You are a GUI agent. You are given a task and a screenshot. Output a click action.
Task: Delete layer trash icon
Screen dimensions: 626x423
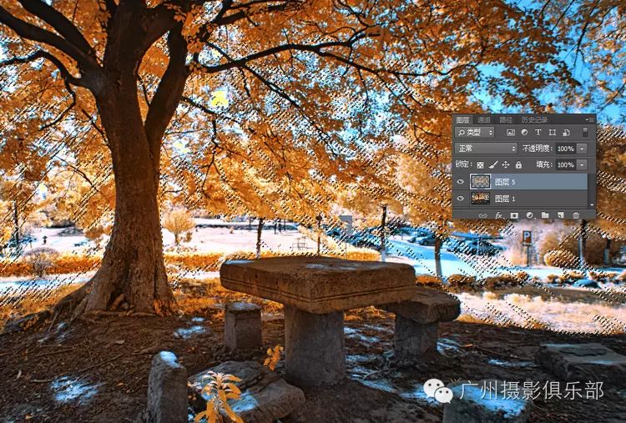point(576,215)
